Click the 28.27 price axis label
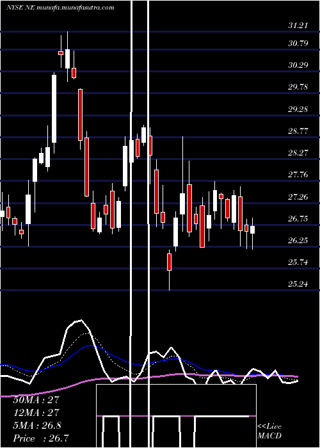 click(x=298, y=152)
